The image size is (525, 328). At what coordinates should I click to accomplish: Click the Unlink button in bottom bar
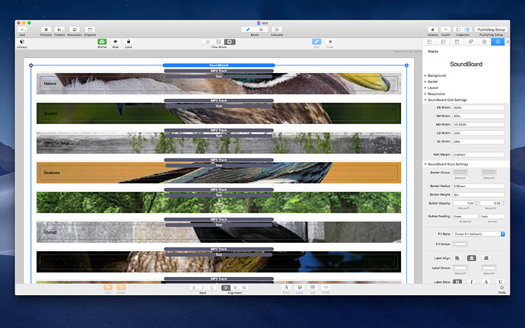click(121, 288)
